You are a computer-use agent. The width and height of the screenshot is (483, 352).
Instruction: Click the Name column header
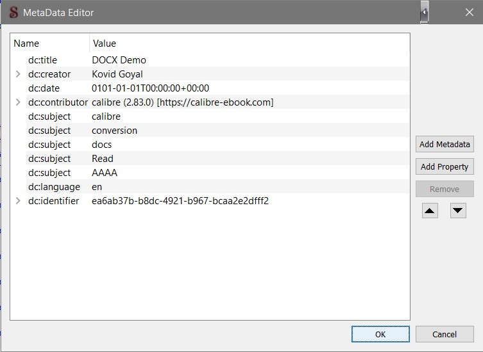pyautogui.click(x=26, y=44)
